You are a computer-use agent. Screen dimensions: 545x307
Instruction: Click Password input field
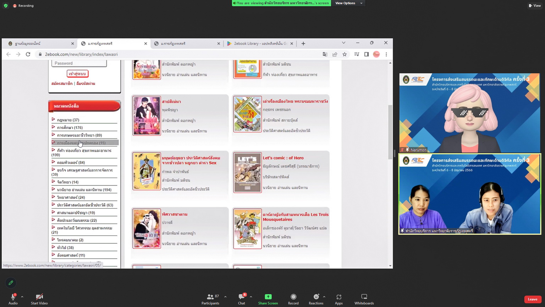[x=79, y=63]
